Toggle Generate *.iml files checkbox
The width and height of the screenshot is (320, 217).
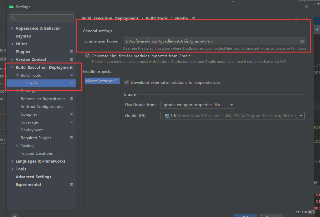(x=88, y=56)
